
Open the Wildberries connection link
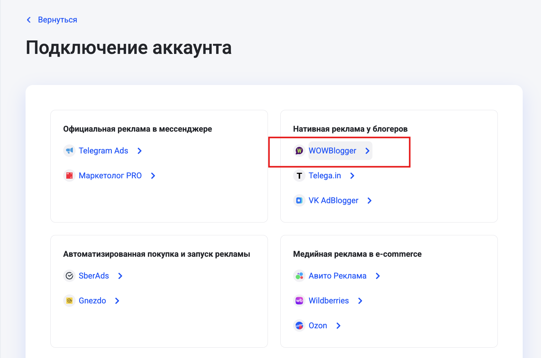[x=328, y=301]
